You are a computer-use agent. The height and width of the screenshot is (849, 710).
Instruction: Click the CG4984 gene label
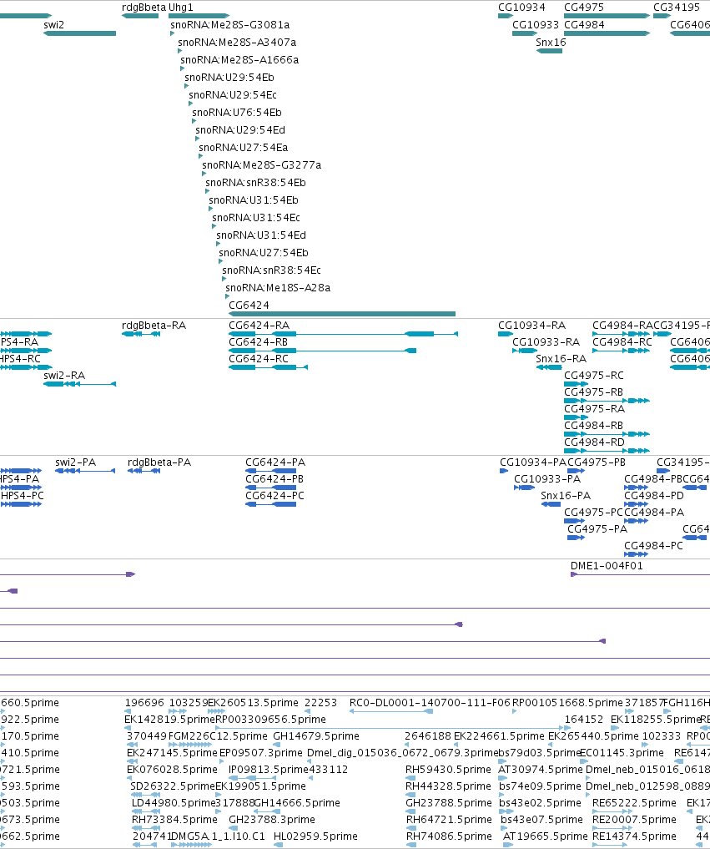pyautogui.click(x=585, y=25)
